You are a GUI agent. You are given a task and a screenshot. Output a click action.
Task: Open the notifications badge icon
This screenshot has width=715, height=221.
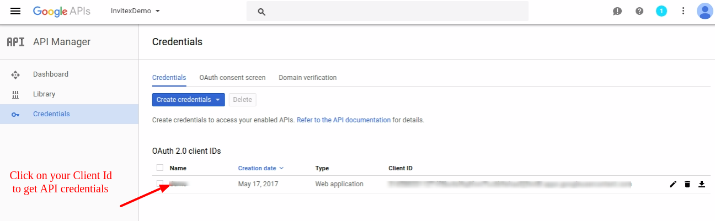coord(661,11)
